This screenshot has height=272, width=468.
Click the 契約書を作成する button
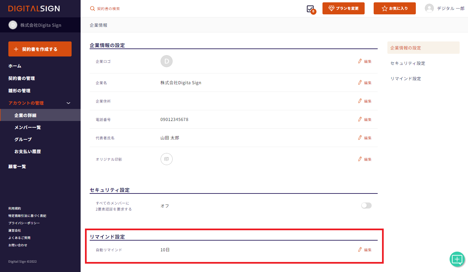tap(40, 49)
